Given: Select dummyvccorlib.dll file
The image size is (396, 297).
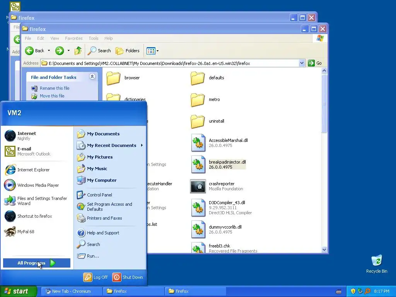Looking at the screenshot, I should tap(216, 230).
